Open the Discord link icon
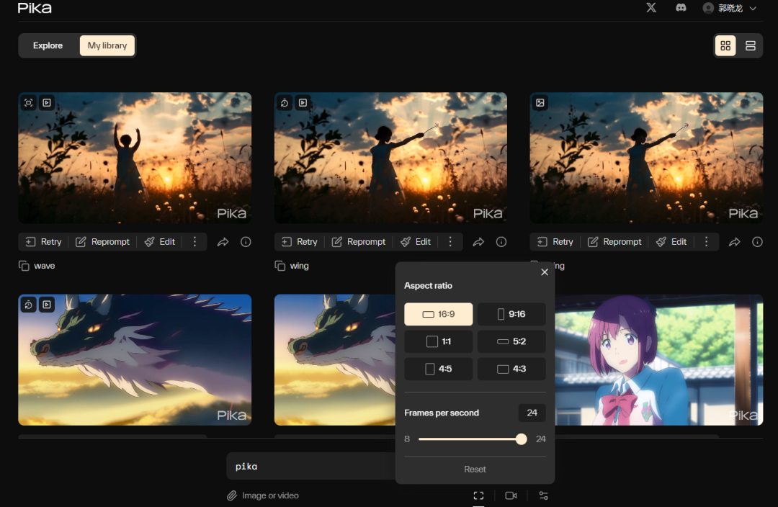Viewport: 778px width, 507px height. click(x=681, y=7)
